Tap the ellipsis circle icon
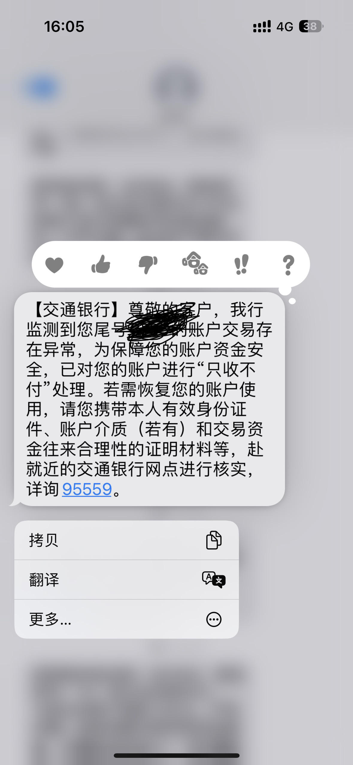Screen dimensions: 353x765 pos(214,619)
